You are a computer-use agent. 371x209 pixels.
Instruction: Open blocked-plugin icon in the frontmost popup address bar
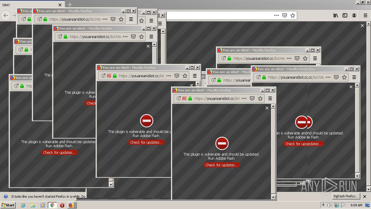184,98
